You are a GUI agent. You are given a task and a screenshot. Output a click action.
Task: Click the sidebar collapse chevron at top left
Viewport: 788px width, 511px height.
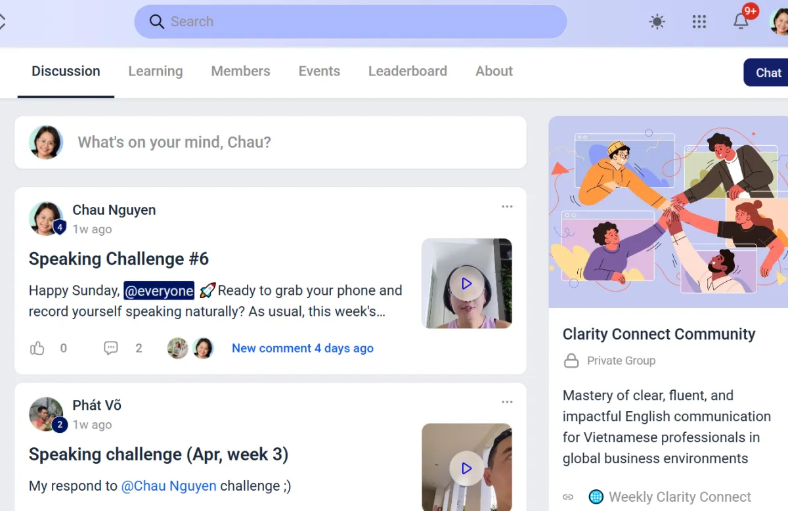[x=3, y=22]
